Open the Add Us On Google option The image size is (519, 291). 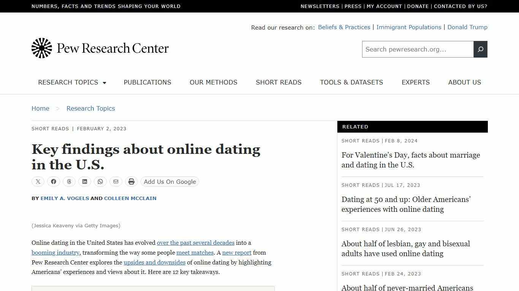(x=169, y=181)
